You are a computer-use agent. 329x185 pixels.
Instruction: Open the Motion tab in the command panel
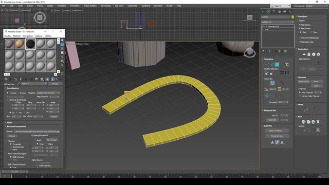click(x=279, y=12)
